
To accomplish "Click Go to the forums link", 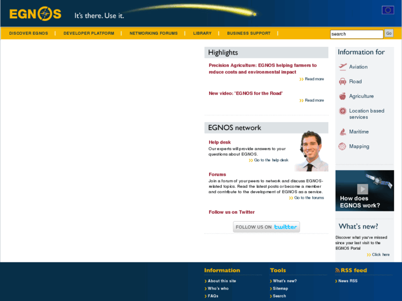I will coord(309,198).
